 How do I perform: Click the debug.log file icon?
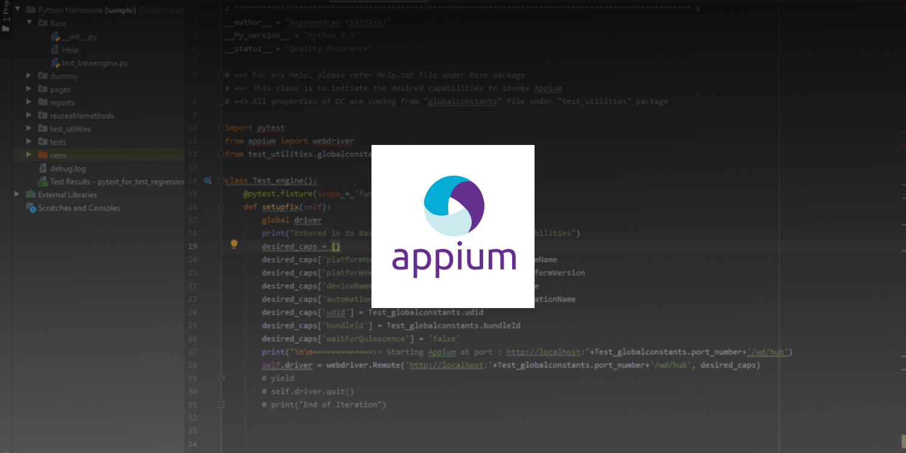tap(43, 169)
